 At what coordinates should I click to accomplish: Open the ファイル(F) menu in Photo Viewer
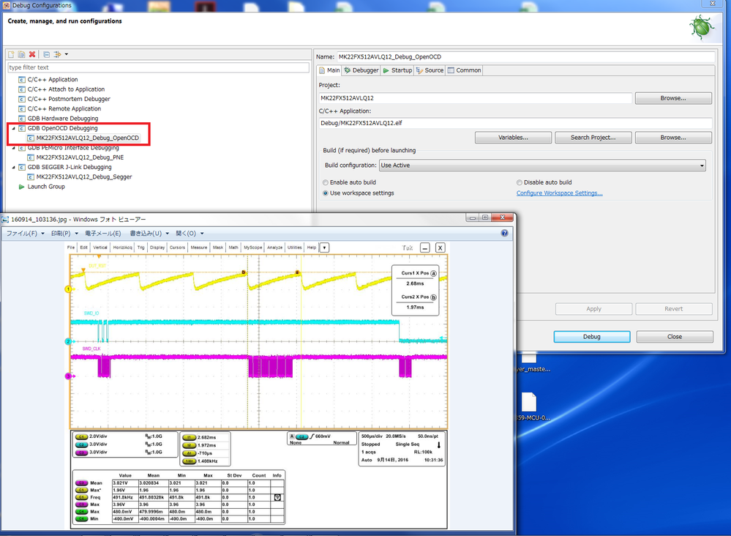[x=25, y=234]
